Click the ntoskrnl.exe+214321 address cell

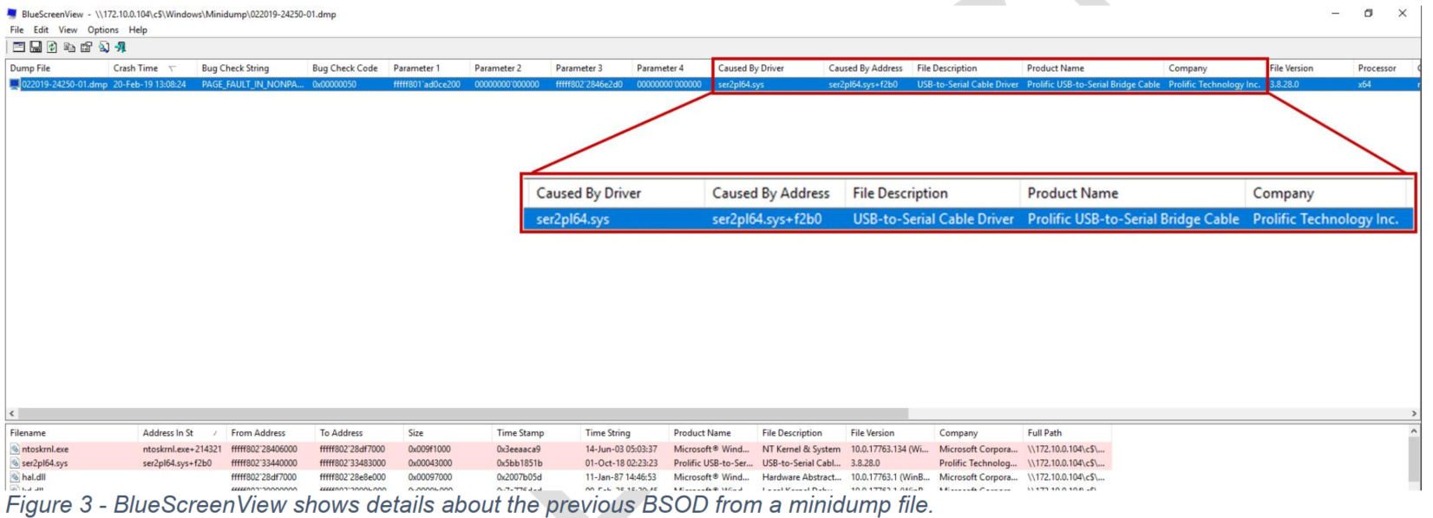pos(182,450)
